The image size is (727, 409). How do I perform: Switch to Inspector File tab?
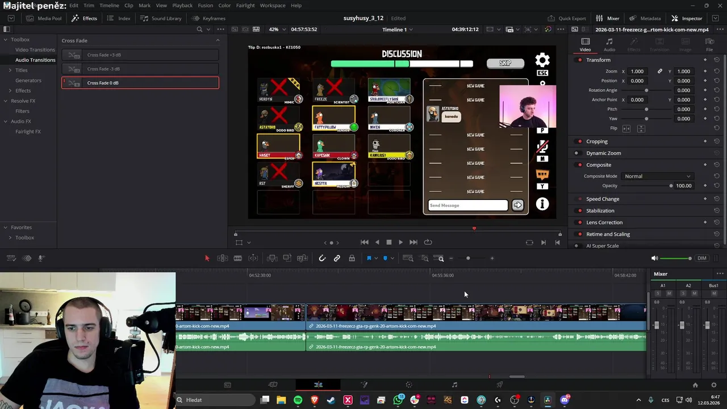pos(709,44)
